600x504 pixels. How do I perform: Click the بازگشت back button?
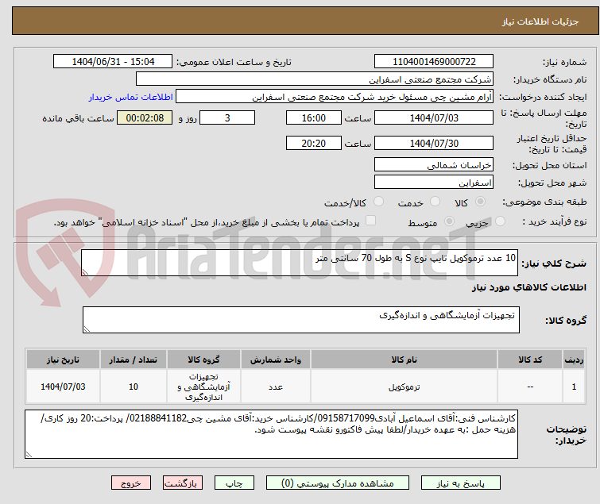pyautogui.click(x=182, y=483)
